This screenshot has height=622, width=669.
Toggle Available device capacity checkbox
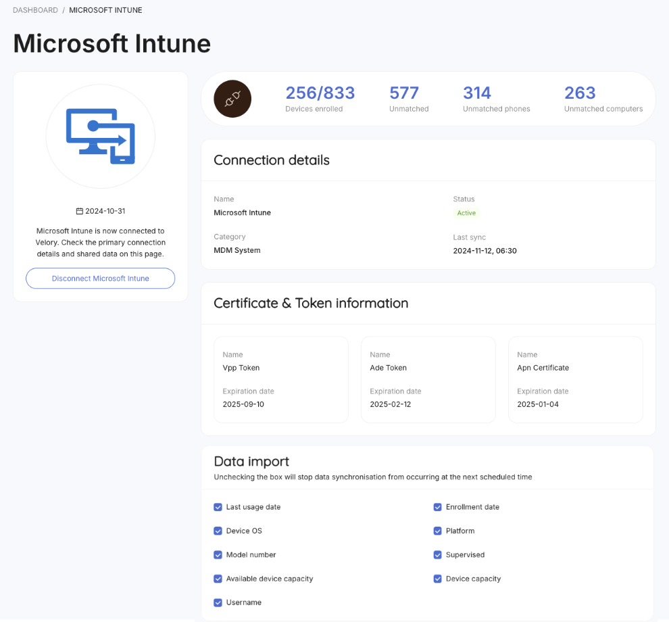[218, 579]
